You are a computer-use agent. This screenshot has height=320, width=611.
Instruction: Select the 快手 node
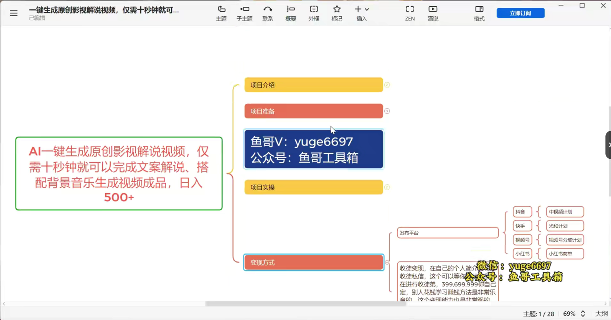click(x=522, y=226)
